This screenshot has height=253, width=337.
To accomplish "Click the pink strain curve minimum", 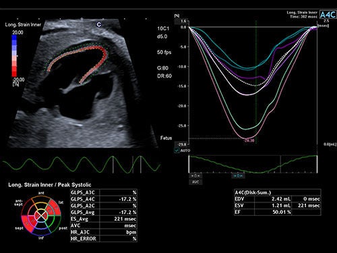I will pyautogui.click(x=247, y=138).
